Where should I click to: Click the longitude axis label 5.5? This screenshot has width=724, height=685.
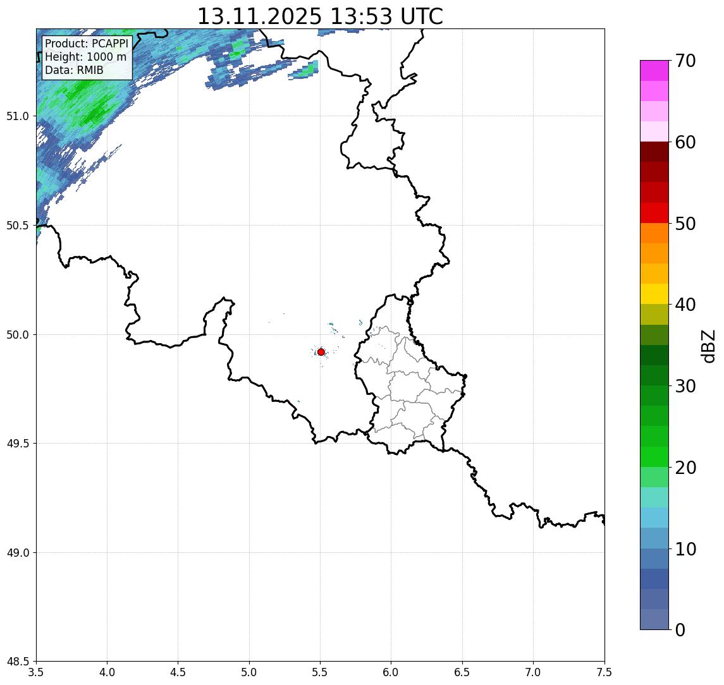321,672
